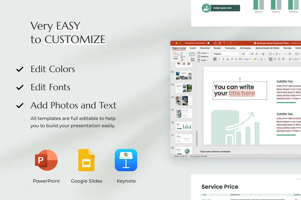Image resolution: width=301 pixels, height=200 pixels.
Task: Click the 'You can write your title here' box
Action: [240, 90]
